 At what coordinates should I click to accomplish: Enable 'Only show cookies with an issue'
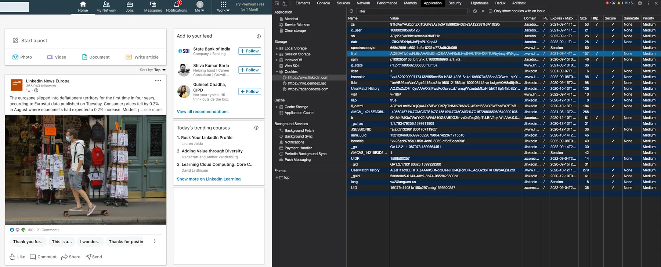click(490, 11)
